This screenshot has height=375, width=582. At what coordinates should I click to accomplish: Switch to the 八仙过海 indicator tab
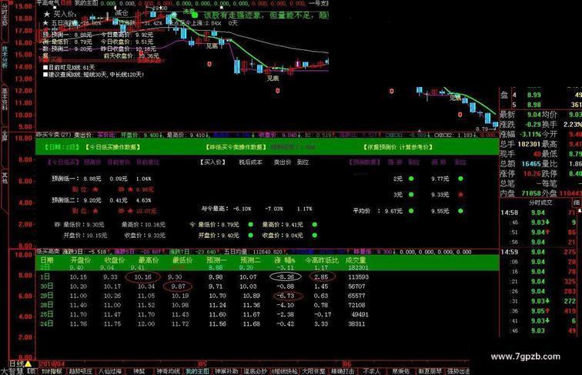click(109, 371)
